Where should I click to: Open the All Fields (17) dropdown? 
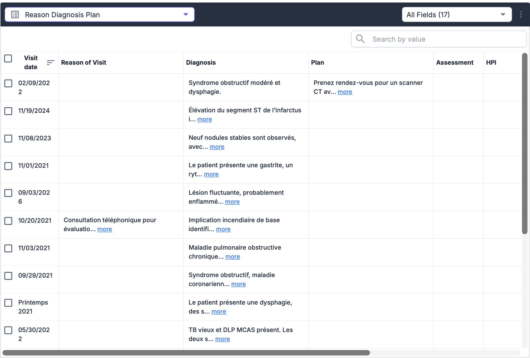pos(456,14)
